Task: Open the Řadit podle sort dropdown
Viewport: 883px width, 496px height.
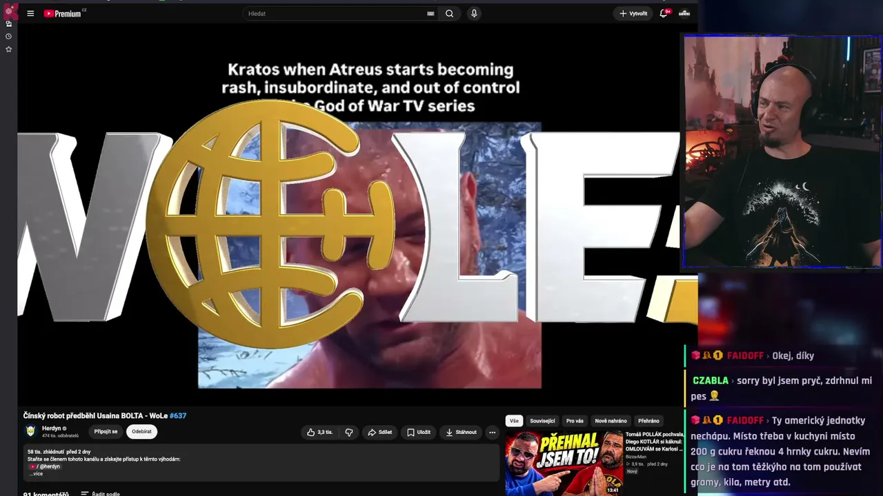Action: [x=100, y=493]
